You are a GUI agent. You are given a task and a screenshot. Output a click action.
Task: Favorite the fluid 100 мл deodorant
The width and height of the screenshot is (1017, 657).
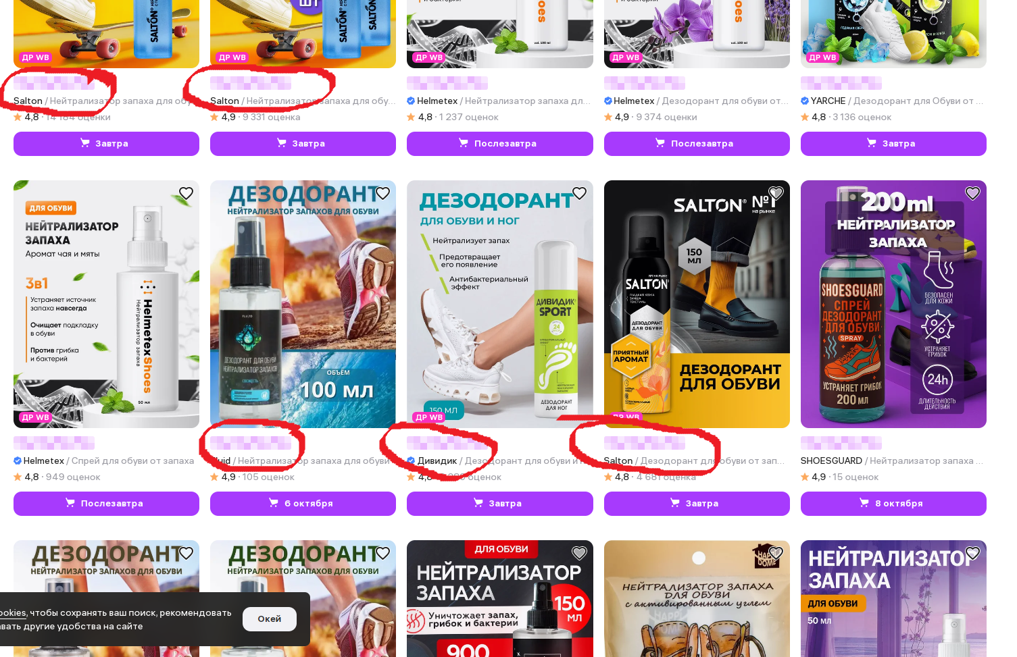click(x=382, y=193)
